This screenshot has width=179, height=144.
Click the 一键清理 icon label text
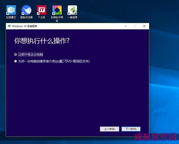tap(73, 18)
